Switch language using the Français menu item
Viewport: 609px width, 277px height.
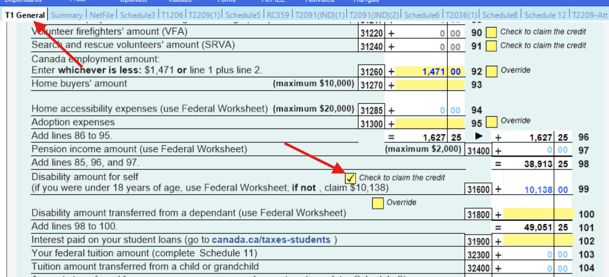[366, 1]
